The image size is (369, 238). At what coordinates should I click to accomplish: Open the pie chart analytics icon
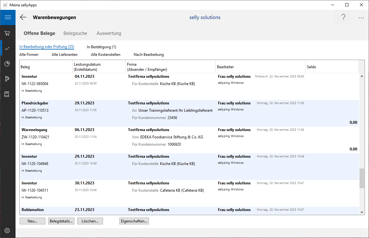point(8,64)
